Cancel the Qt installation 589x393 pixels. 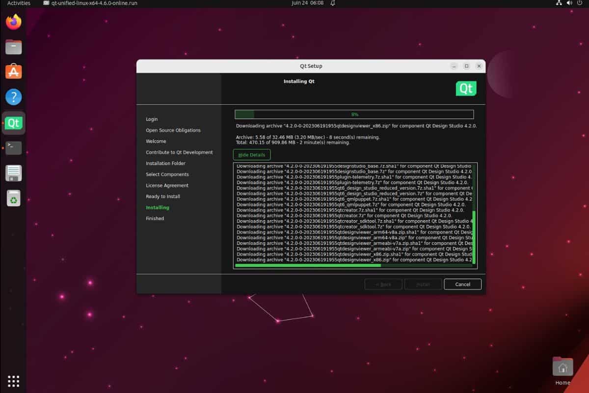coord(462,284)
